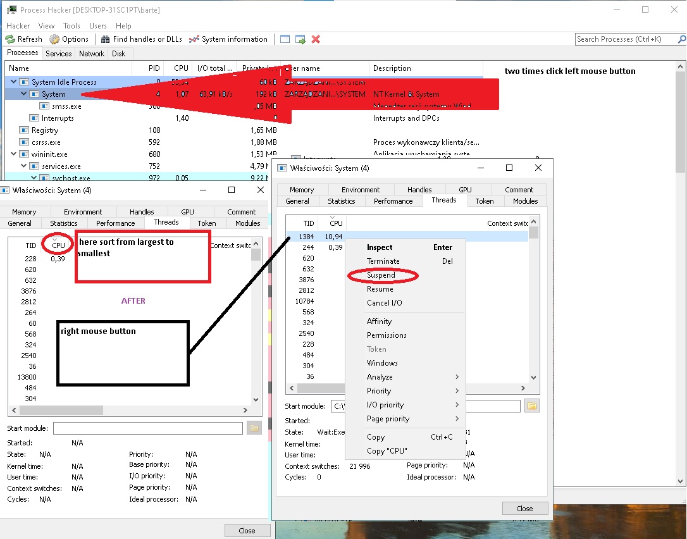Click the Find handles or DLLs binoculars icon
The width and height of the screenshot is (687, 539).
click(x=105, y=39)
